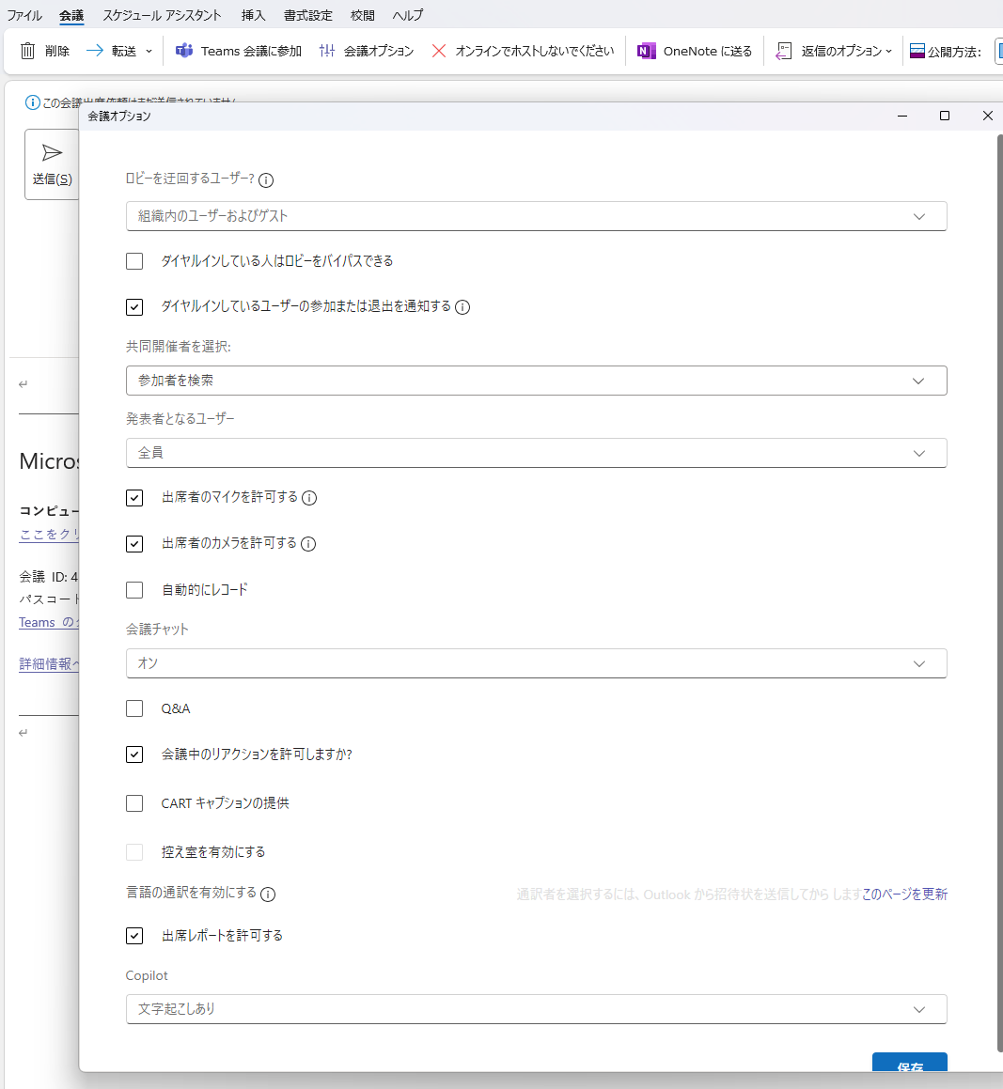
Task: Click the Teams 会議に参加 icon
Action: click(x=184, y=51)
